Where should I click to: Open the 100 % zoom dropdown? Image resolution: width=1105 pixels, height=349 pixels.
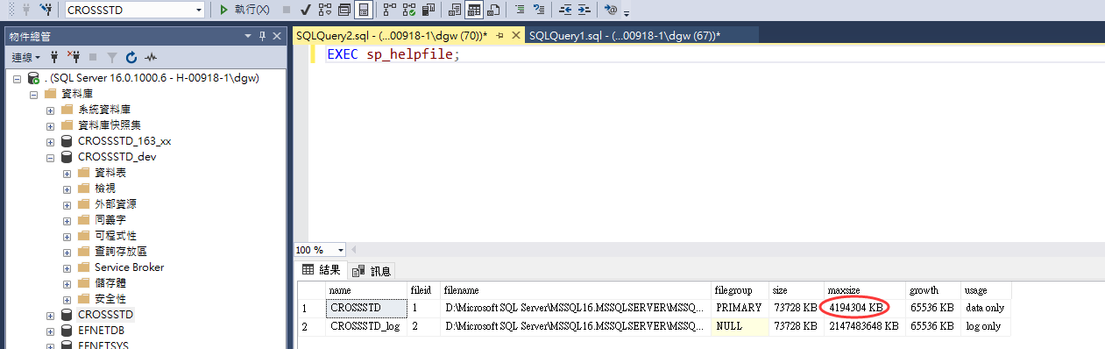341,250
